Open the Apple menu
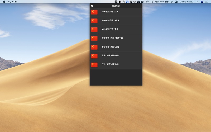Screen dimensions: 211x132 pyautogui.click(x=4, y=2)
